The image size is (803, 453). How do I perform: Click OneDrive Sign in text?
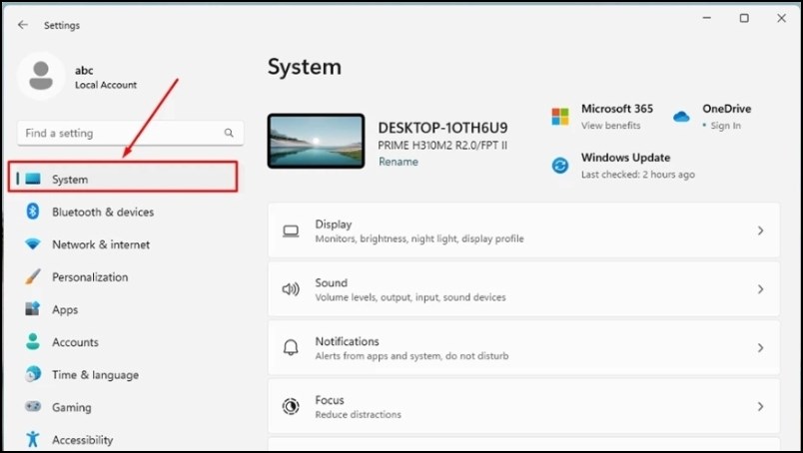pyautogui.click(x=725, y=126)
